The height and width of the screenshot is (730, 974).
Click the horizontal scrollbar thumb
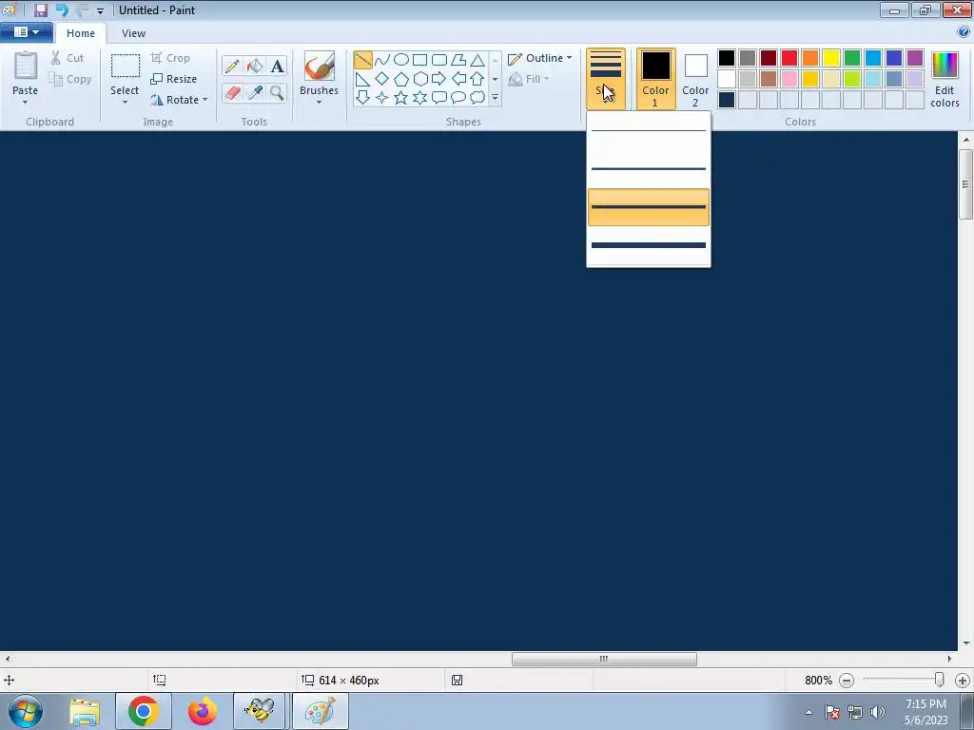[x=604, y=660]
